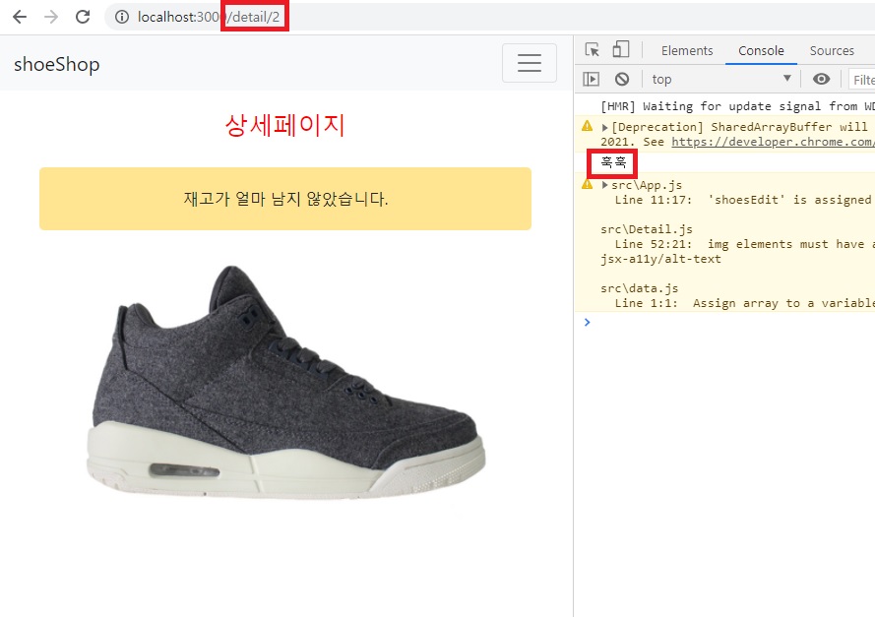Open the top JavaScript context dropdown
This screenshot has width=875, height=617.
click(721, 80)
